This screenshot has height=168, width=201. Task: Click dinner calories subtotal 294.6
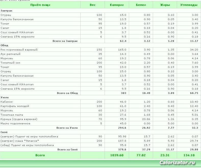[x=122, y=128]
